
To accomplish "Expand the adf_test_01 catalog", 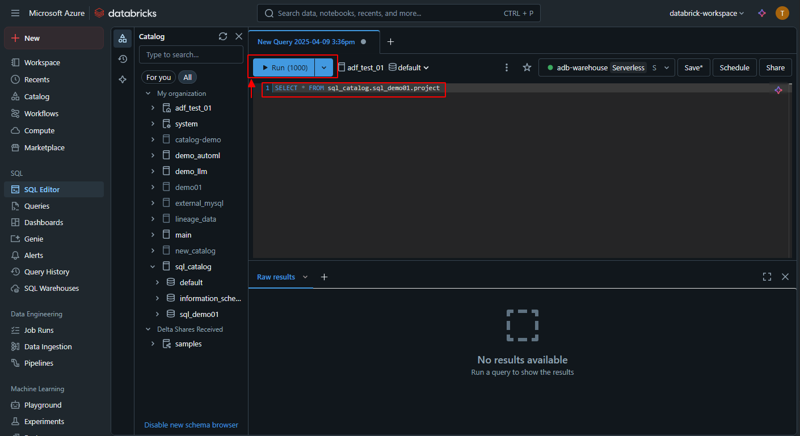I will click(x=153, y=108).
